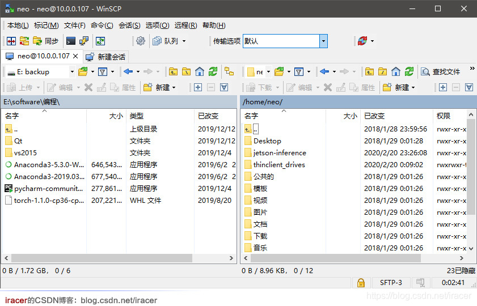The image size is (477, 306).
Task: Click the Synchronize browsing folders icon
Action: pos(24,41)
